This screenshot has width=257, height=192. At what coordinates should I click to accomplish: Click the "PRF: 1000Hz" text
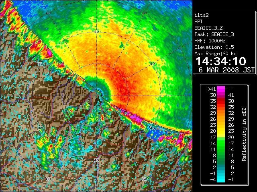click(210, 41)
